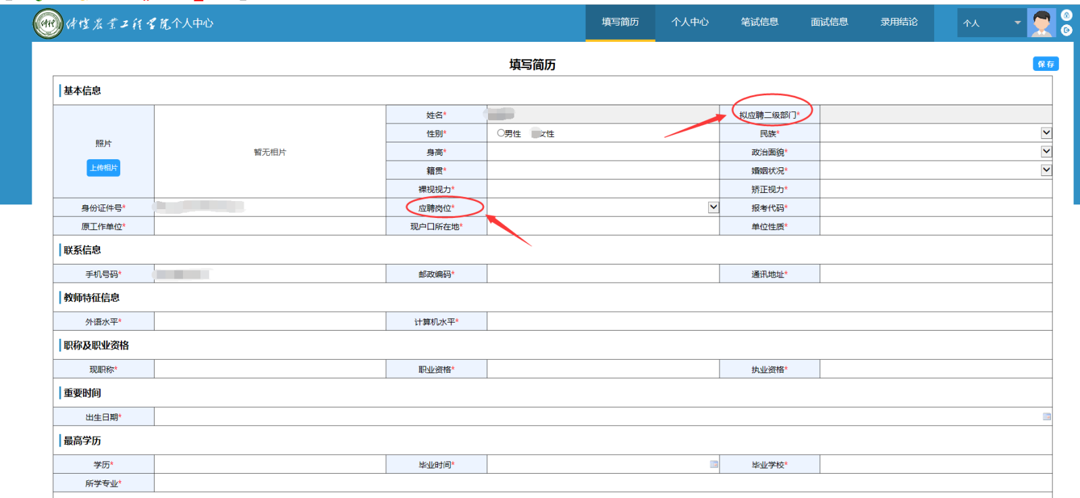Open the 笔试信息 tab
Image resolution: width=1080 pixels, height=498 pixels.
[759, 22]
